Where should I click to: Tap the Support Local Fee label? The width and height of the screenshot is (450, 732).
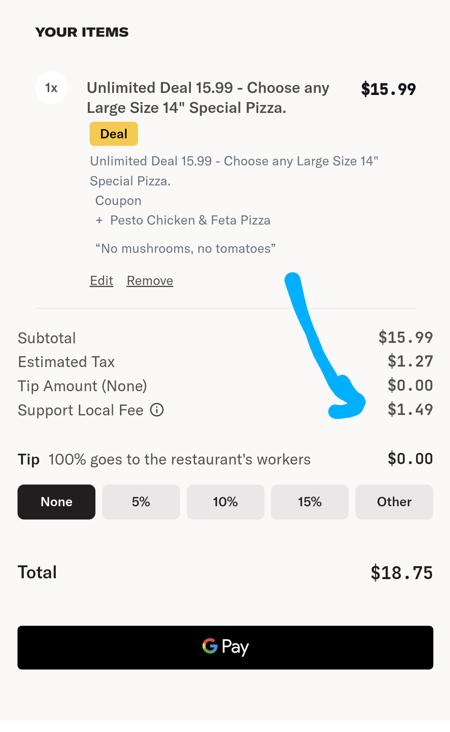click(80, 410)
